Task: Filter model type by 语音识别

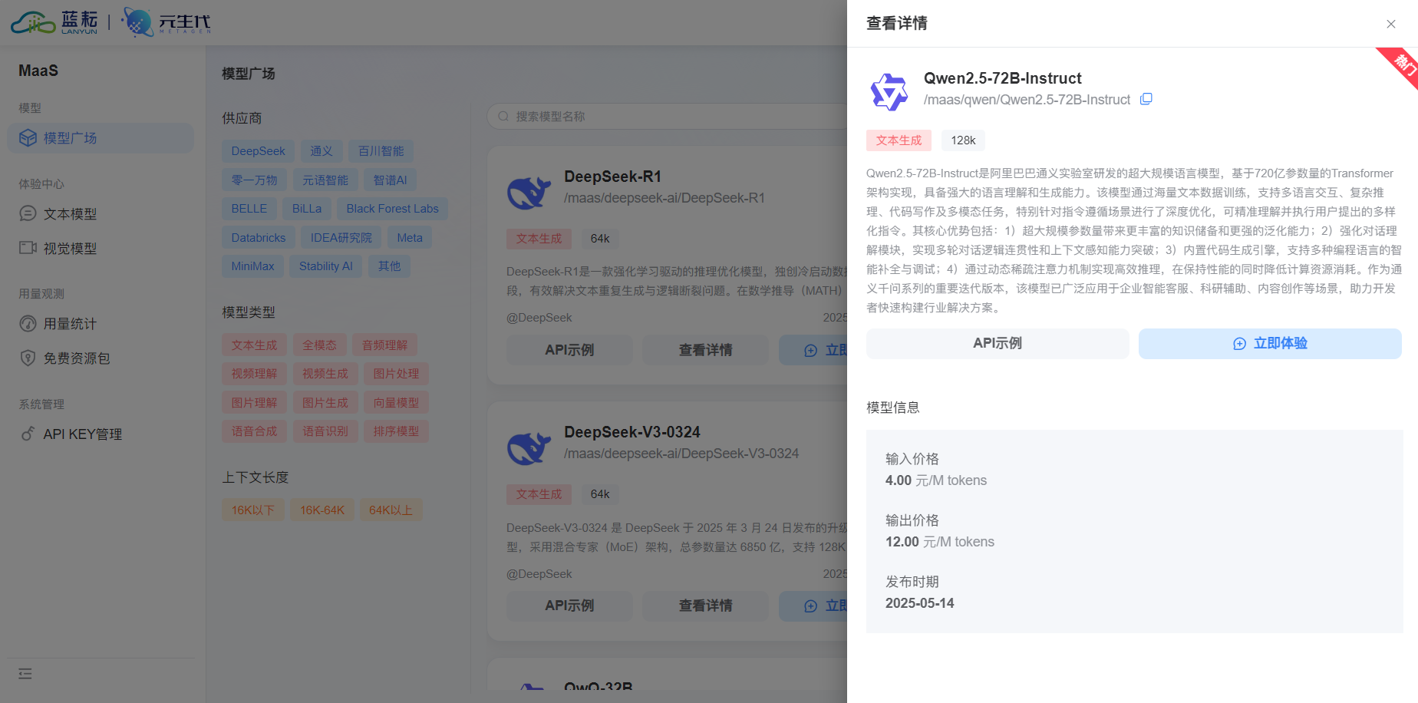Action: click(325, 431)
